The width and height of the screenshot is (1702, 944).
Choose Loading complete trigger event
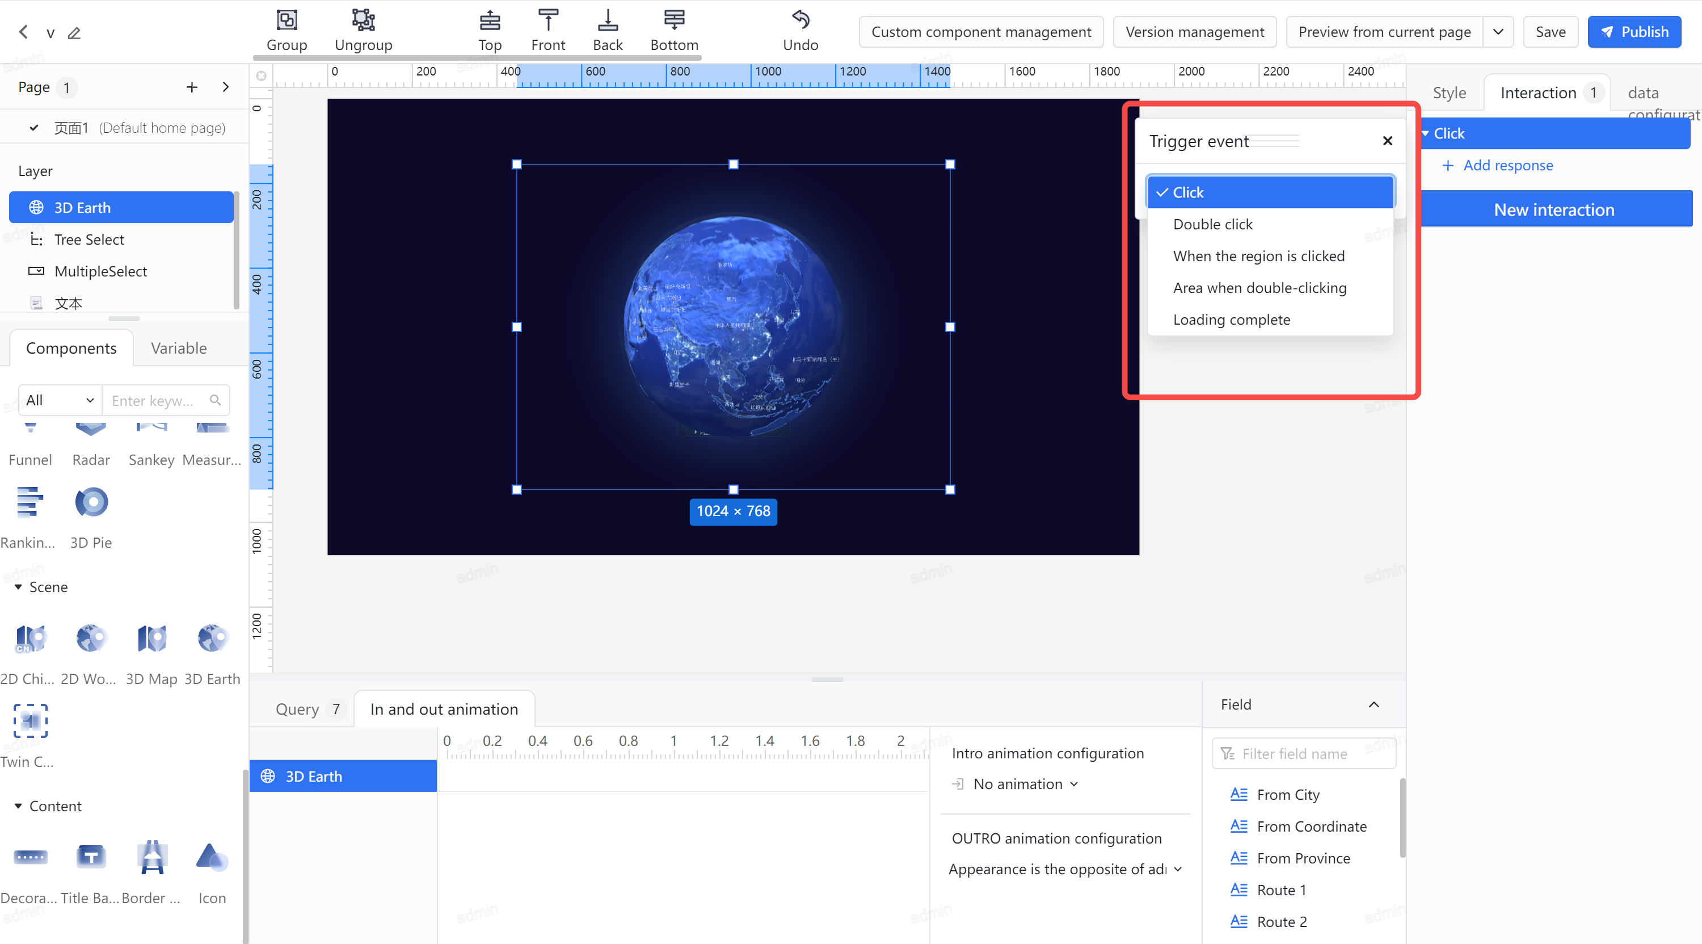pos(1271,319)
